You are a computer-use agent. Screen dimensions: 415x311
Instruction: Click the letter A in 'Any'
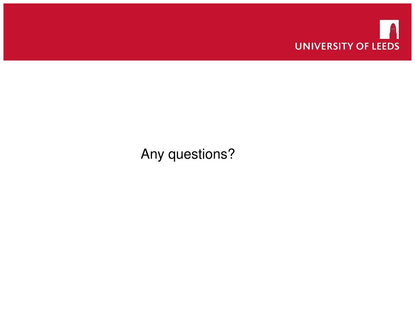coord(145,153)
